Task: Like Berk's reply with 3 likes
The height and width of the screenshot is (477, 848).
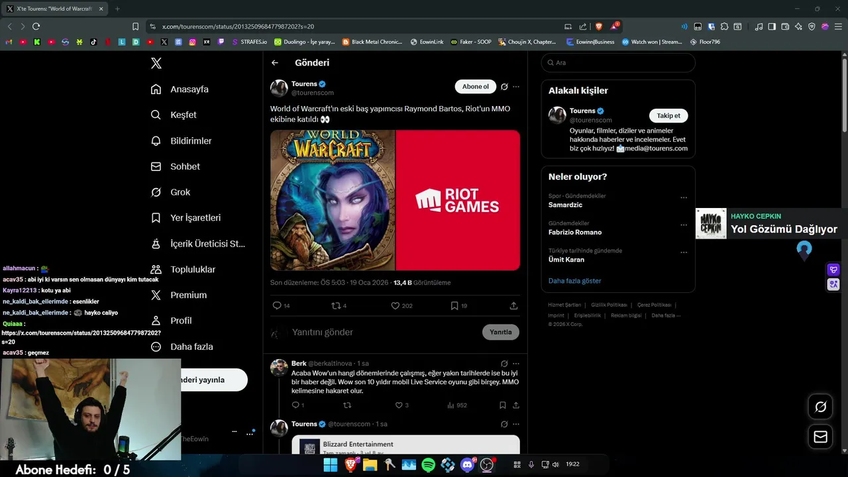Action: tap(399, 405)
